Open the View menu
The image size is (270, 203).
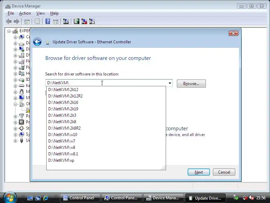pos(40,13)
